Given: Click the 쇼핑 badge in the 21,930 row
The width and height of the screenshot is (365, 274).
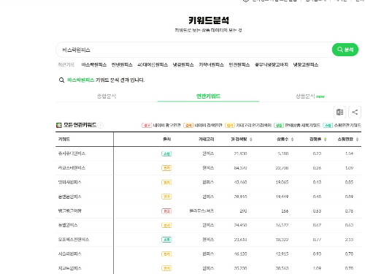Looking at the screenshot, I should click(166, 153).
